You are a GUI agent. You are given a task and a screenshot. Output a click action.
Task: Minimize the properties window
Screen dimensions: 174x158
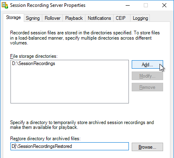coord(128,5)
